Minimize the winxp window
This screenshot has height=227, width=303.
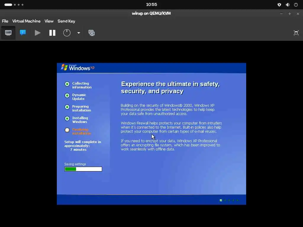pos(281,14)
